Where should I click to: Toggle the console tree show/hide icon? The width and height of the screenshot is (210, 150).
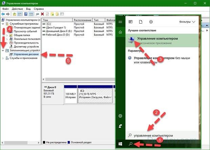pos(20,14)
